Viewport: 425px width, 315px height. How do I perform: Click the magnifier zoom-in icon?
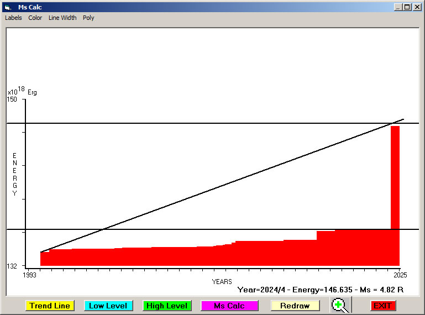[x=340, y=305]
